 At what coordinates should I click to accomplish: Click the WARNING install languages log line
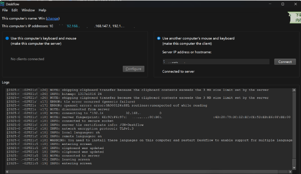[149, 140]
